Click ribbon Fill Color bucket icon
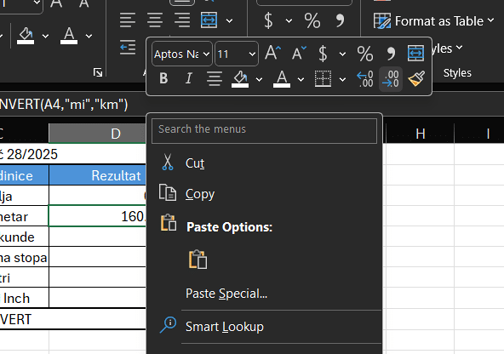The width and height of the screenshot is (504, 354). coord(26,36)
